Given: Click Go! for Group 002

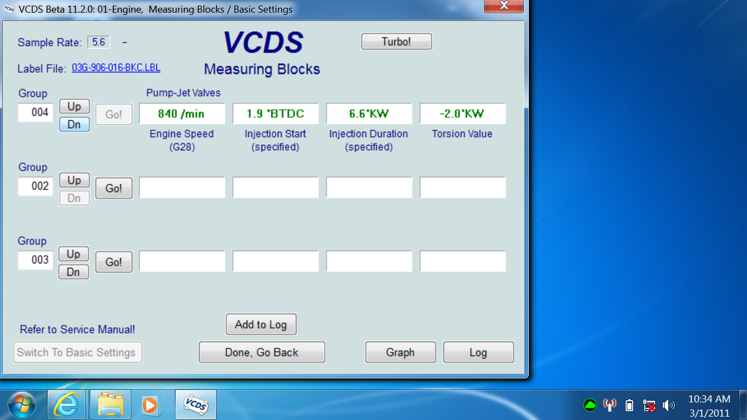Looking at the screenshot, I should tap(114, 188).
